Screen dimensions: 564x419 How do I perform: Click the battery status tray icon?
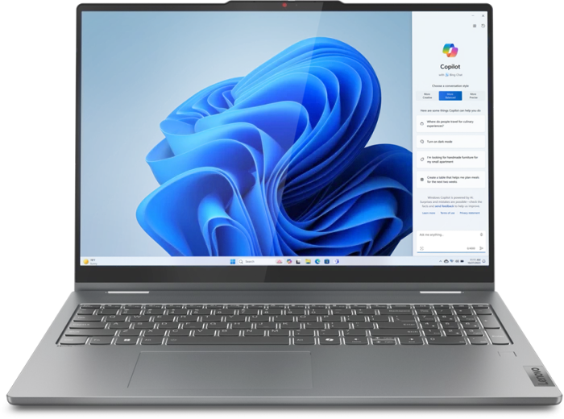pyautogui.click(x=462, y=261)
